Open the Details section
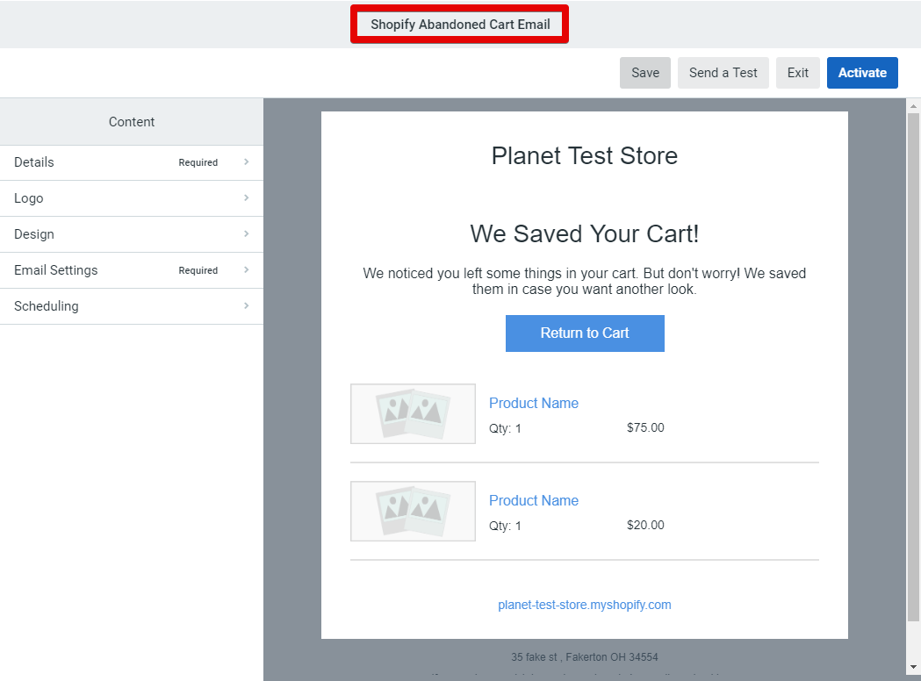Viewport: 921px width, 681px height. pos(132,162)
